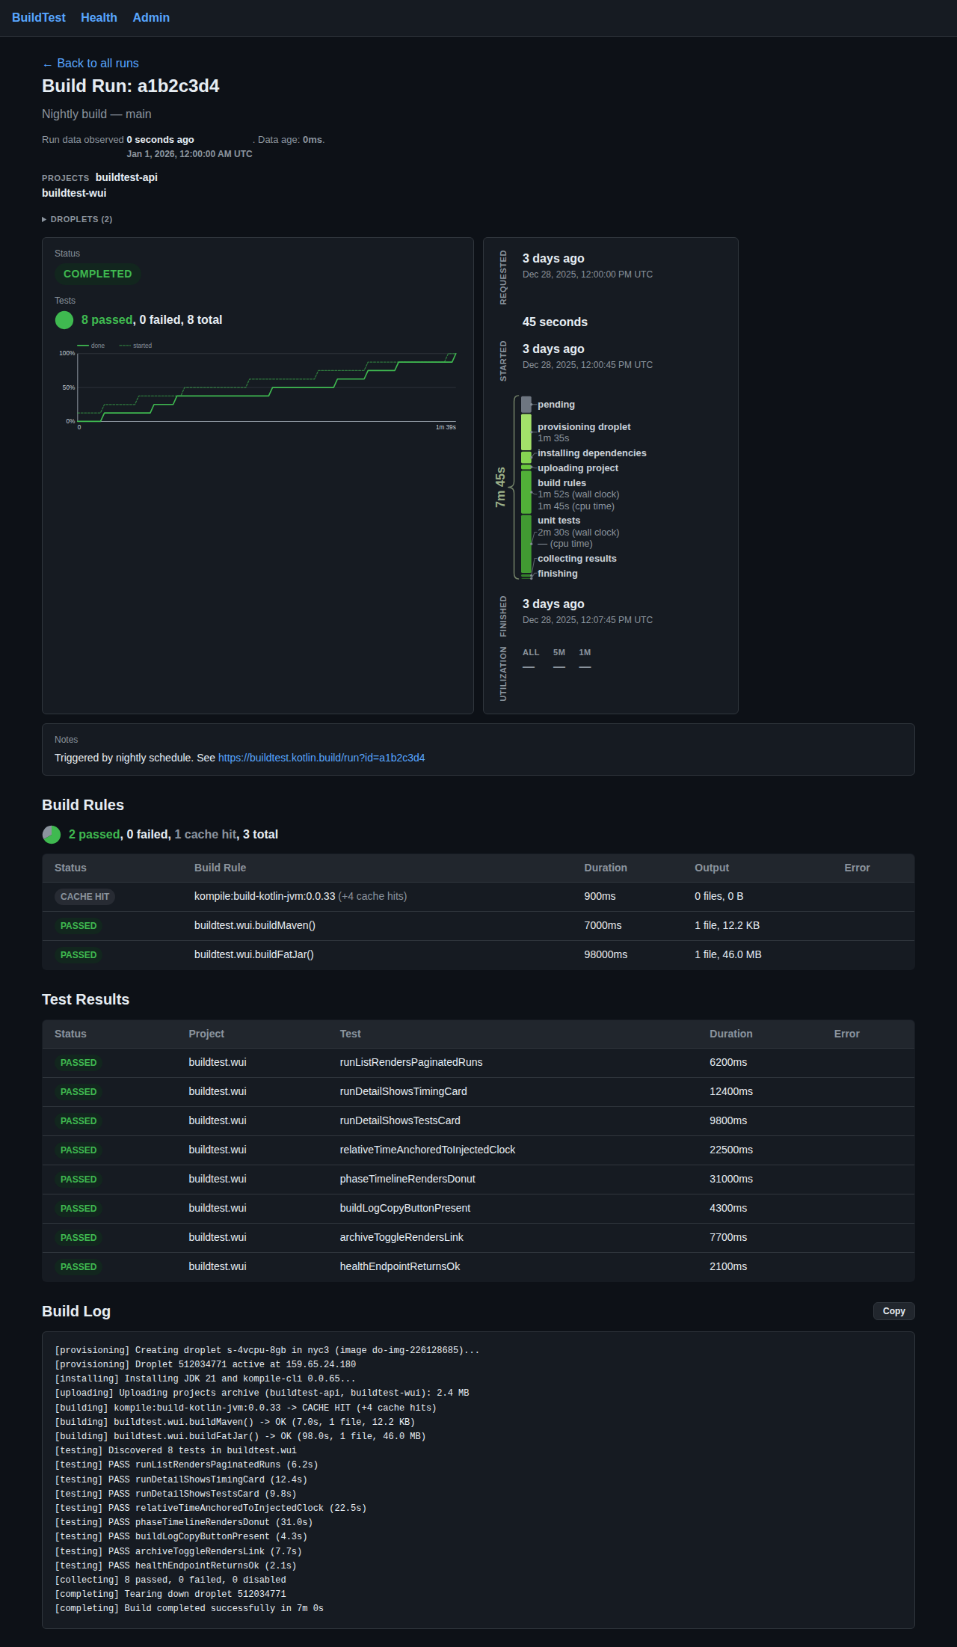This screenshot has width=957, height=1647.
Task: Open the BuildTest home link
Action: pyautogui.click(x=39, y=17)
